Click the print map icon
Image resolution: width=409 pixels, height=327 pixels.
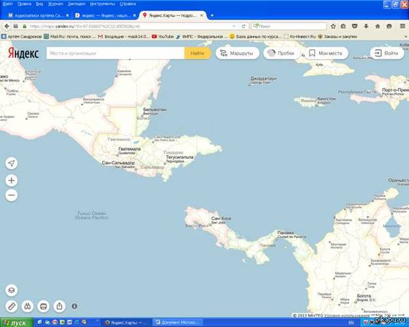point(43,306)
